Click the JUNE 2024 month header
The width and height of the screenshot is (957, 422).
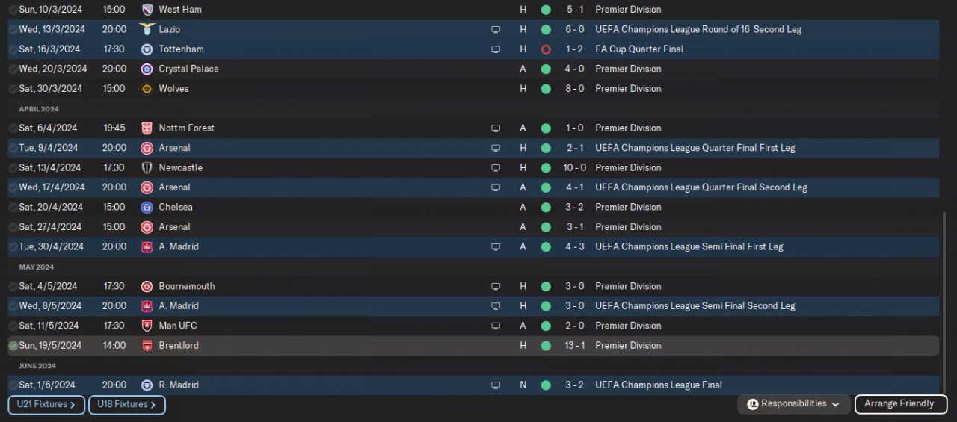[x=37, y=366]
